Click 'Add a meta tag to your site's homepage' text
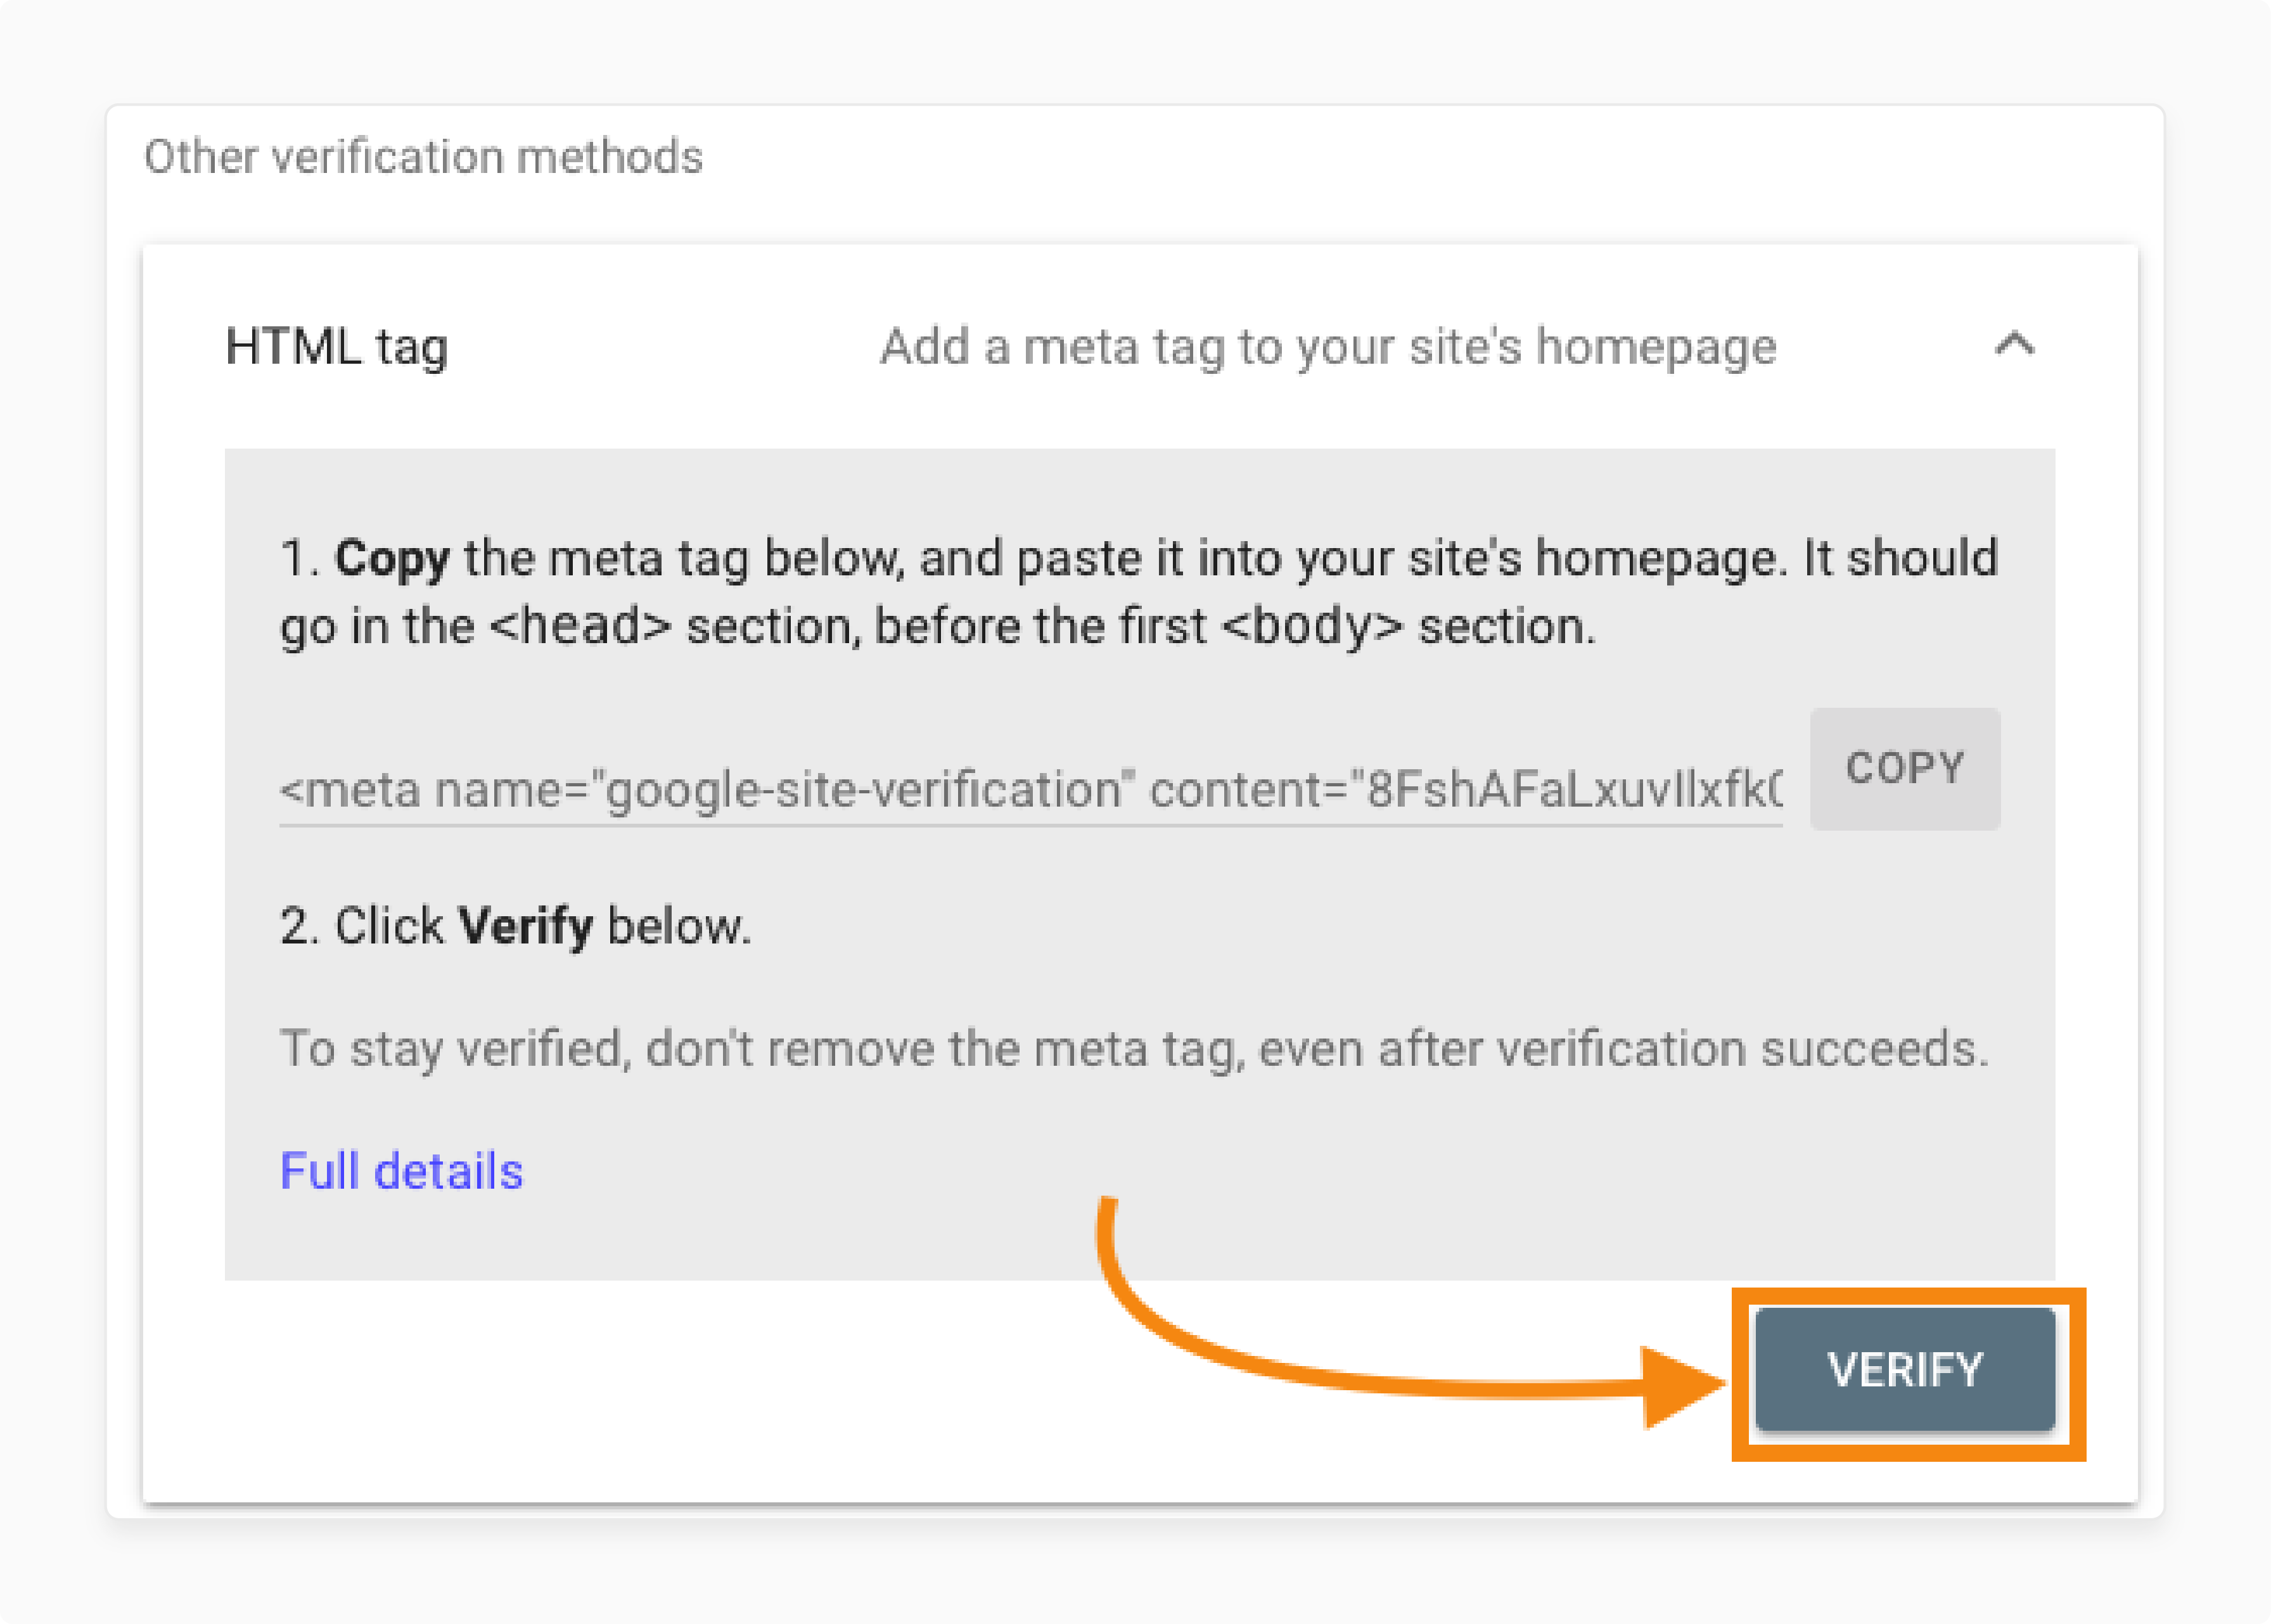Viewport: 2271px width, 1624px height. click(1328, 347)
